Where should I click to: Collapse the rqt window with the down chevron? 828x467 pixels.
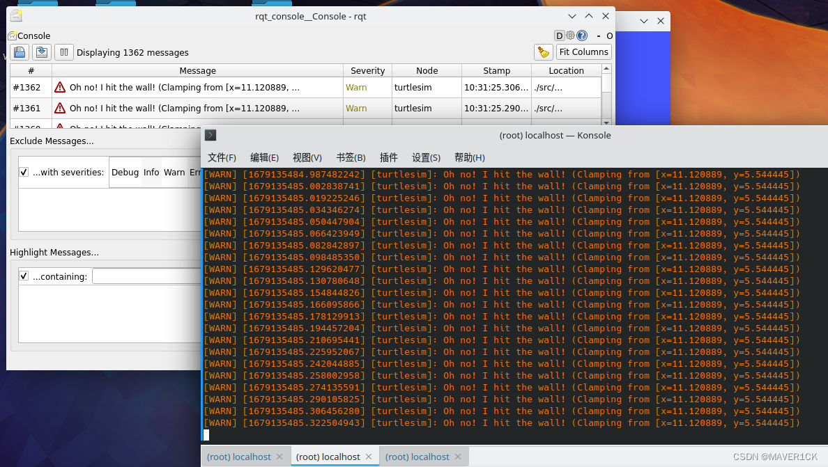coord(572,16)
